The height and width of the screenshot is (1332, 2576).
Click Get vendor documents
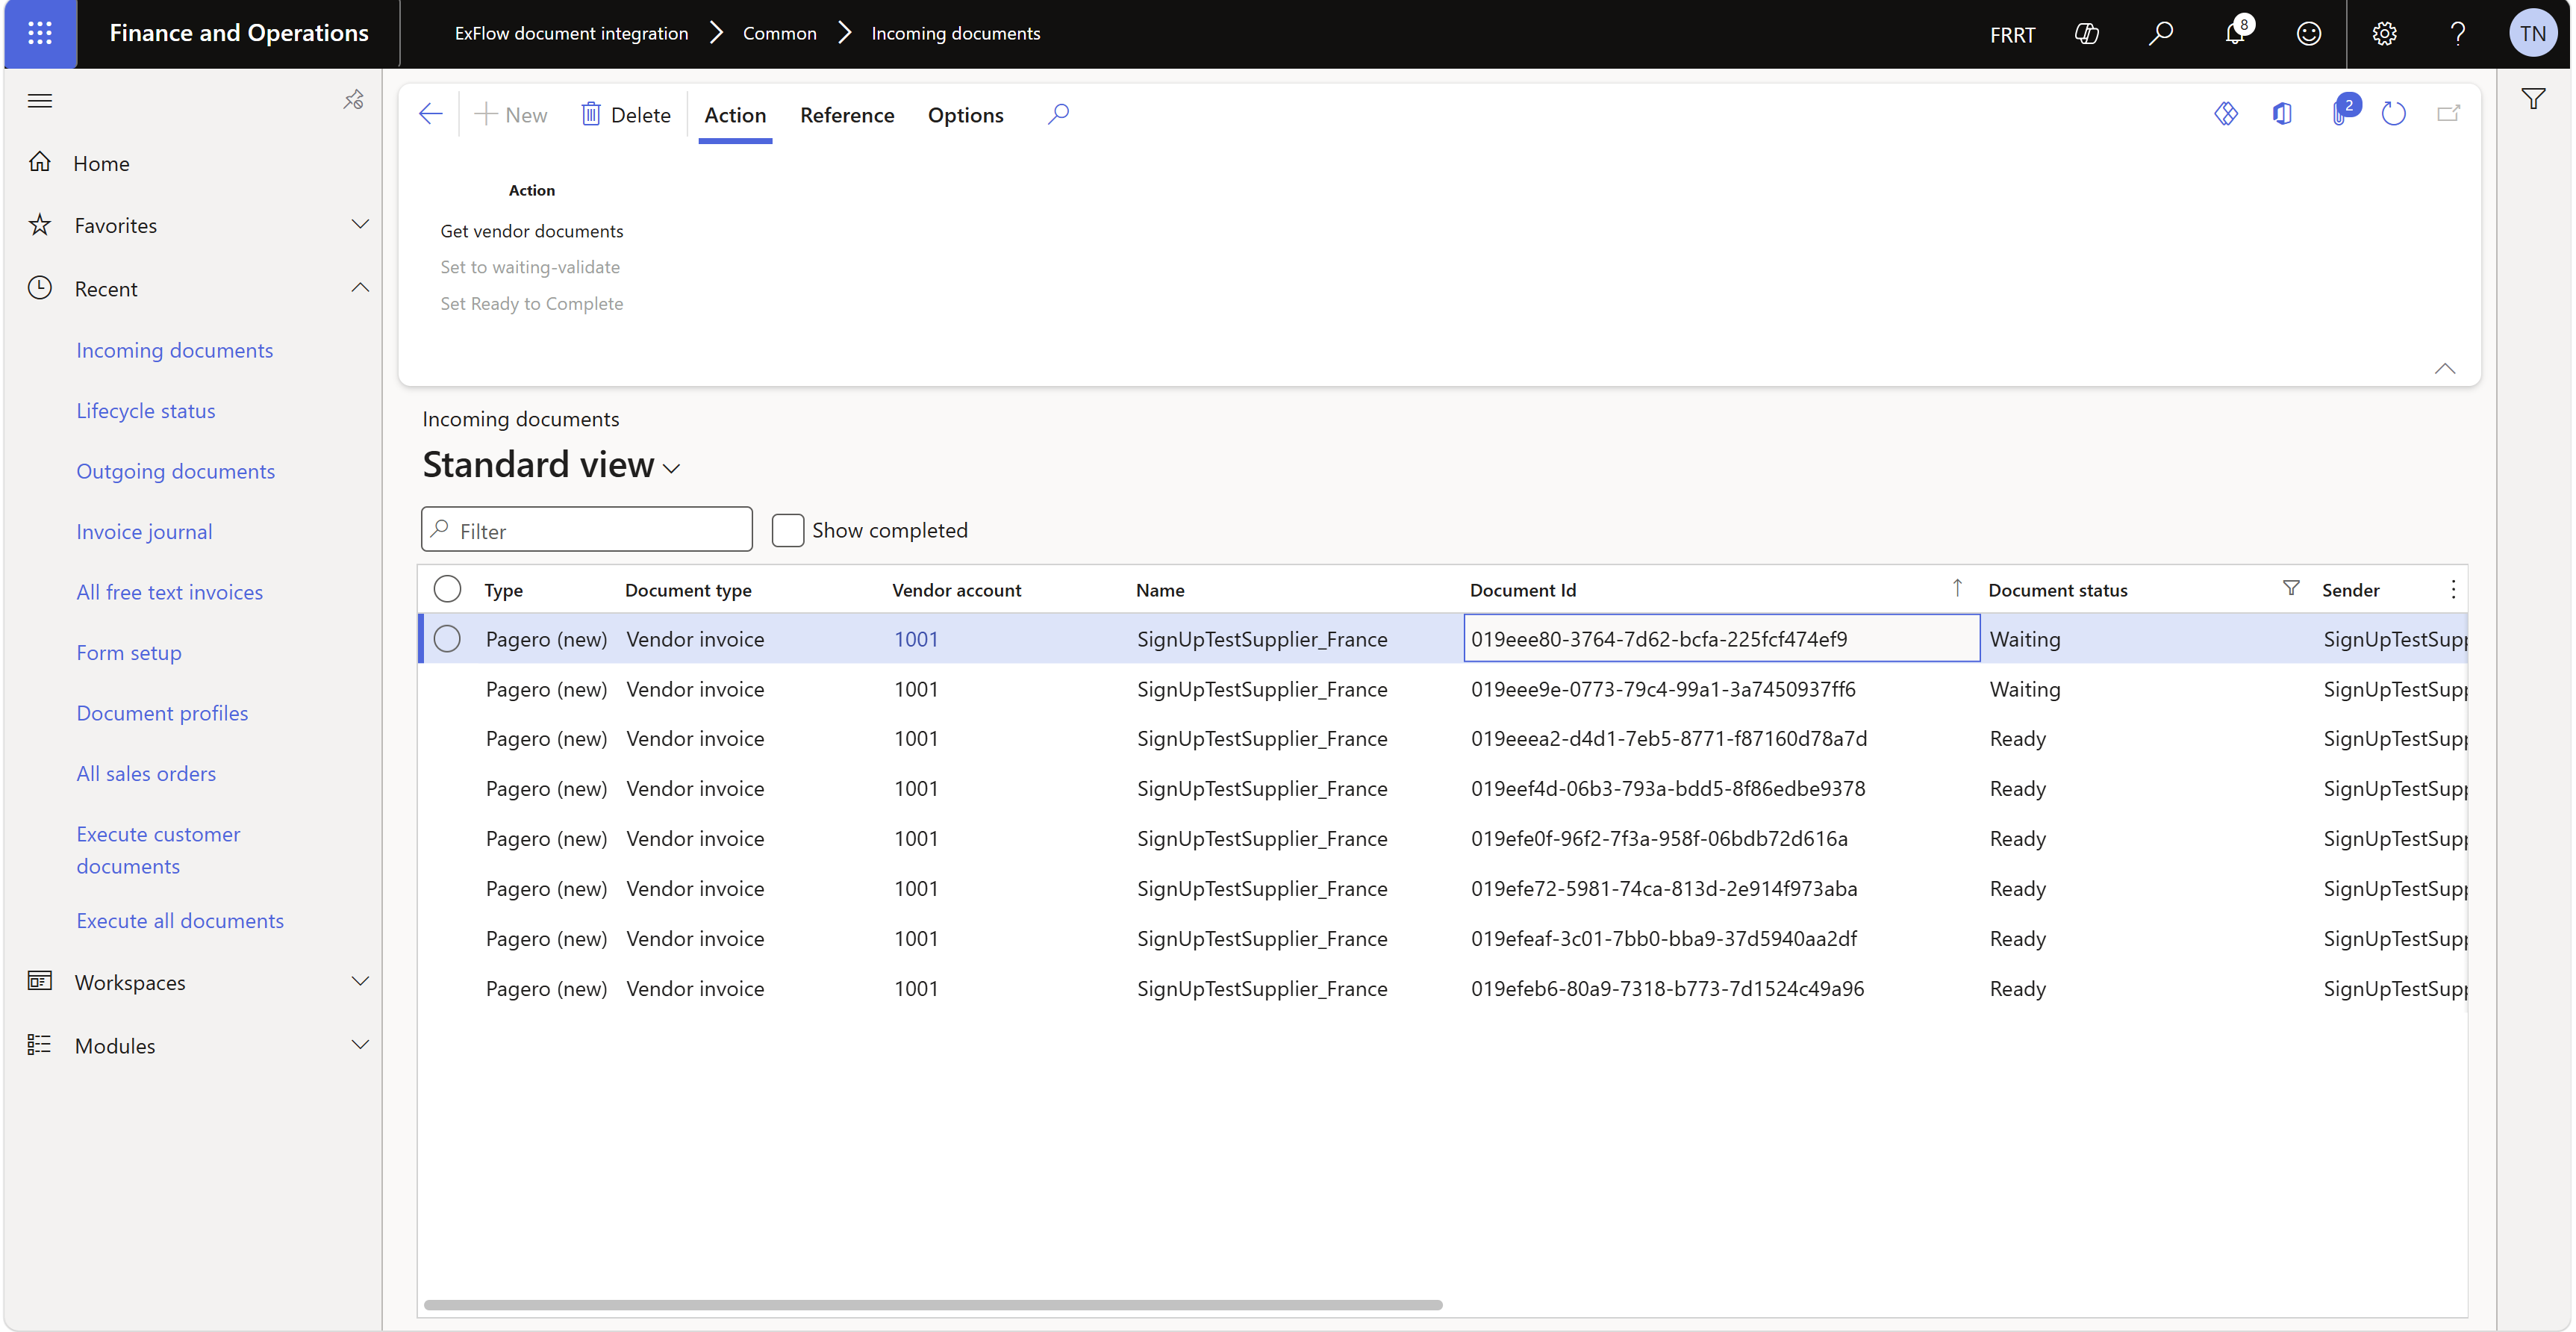[531, 231]
